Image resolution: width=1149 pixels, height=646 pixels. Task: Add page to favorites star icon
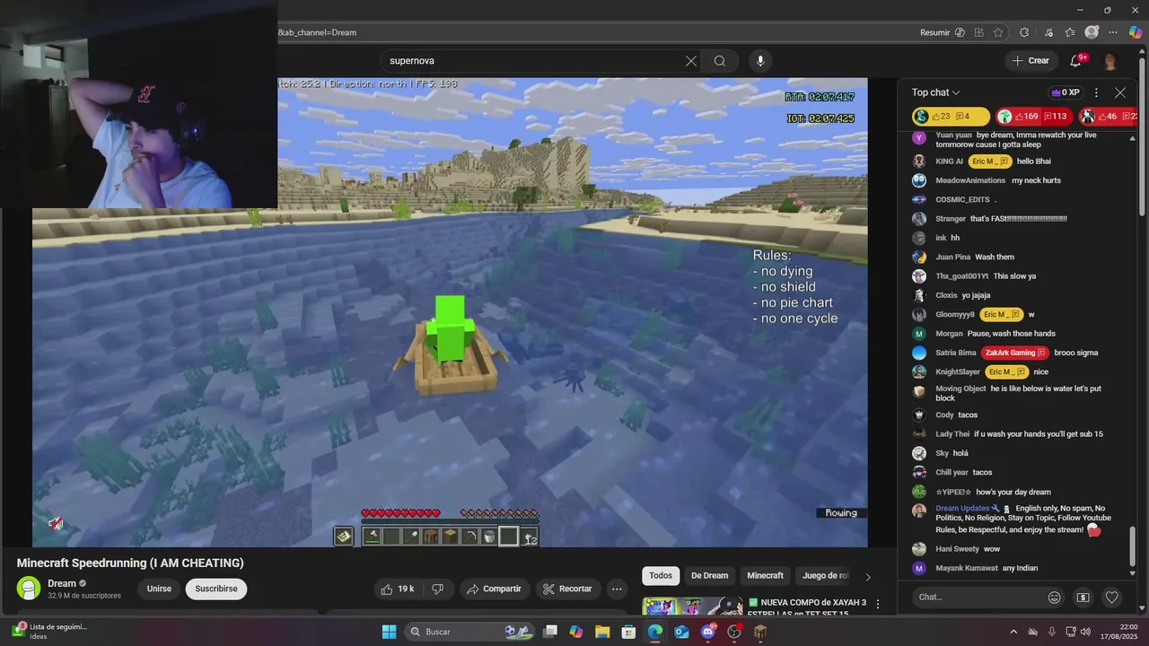[x=998, y=32]
